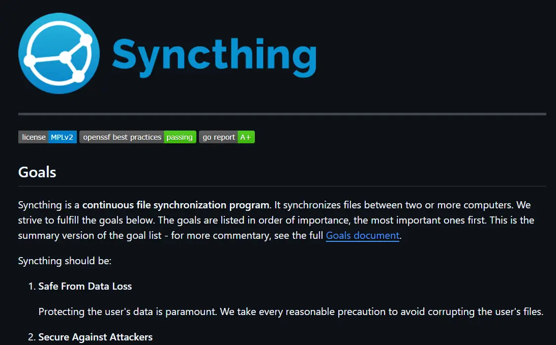This screenshot has height=345, width=556.
Task: Click the "Syncthing should be:" line
Action: [65, 261]
